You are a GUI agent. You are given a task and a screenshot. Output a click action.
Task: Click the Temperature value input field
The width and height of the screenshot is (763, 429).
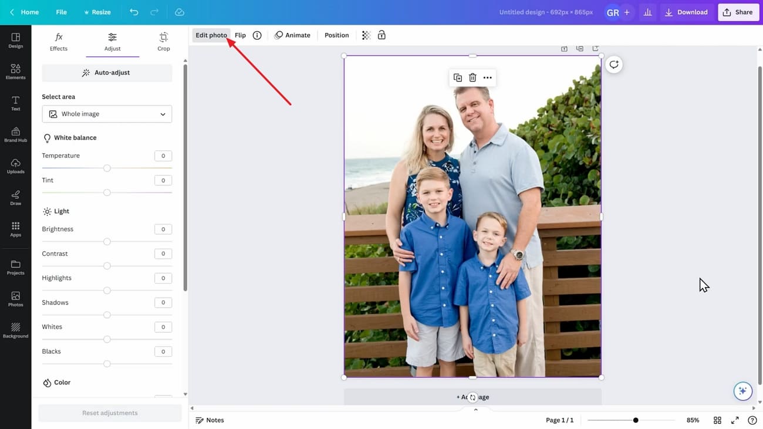click(163, 156)
